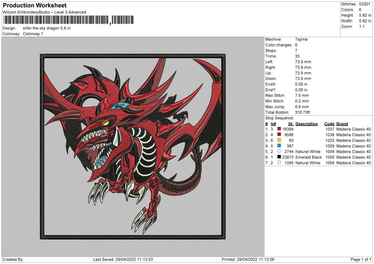Click the Machine value 'Tajima'
This screenshot has height=264, width=374.
[x=301, y=39]
